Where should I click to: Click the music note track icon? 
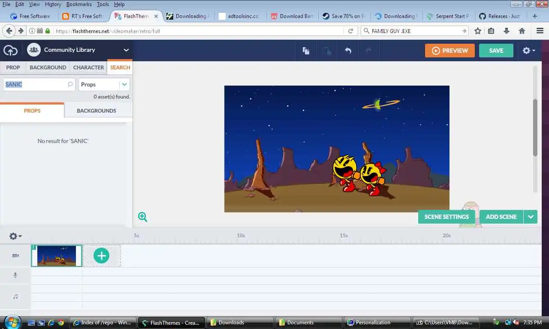pos(15,296)
